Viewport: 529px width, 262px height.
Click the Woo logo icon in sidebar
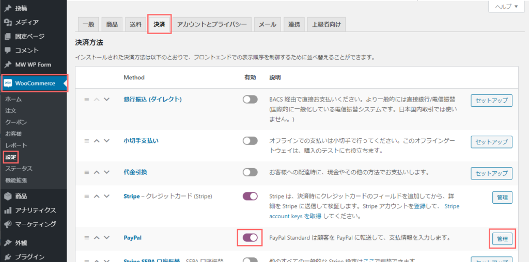coord(8,83)
